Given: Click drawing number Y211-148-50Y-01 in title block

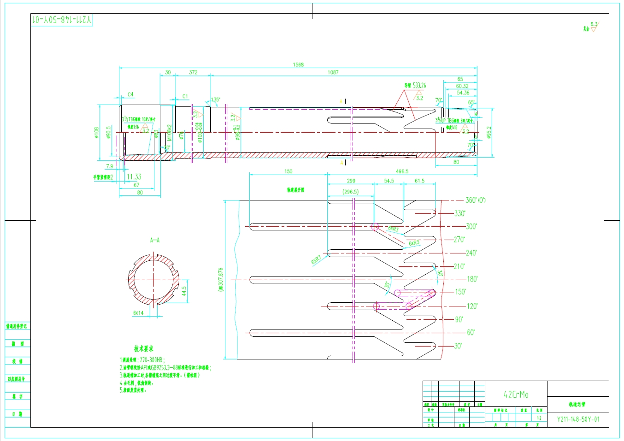Looking at the screenshot, I should coord(578,419).
